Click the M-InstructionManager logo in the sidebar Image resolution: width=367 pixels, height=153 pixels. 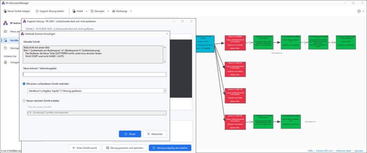(x=5, y=23)
